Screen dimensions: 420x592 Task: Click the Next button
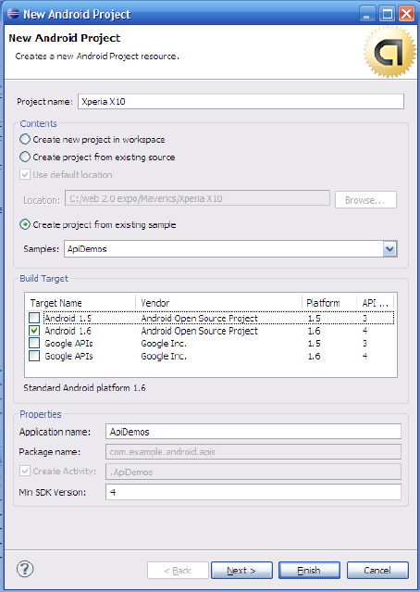click(241, 570)
